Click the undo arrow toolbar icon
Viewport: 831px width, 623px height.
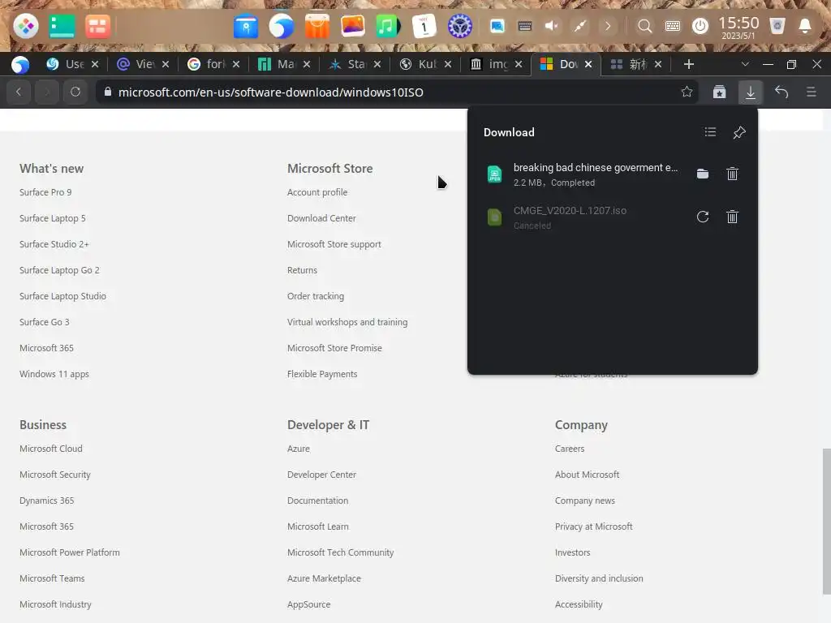pyautogui.click(x=781, y=92)
